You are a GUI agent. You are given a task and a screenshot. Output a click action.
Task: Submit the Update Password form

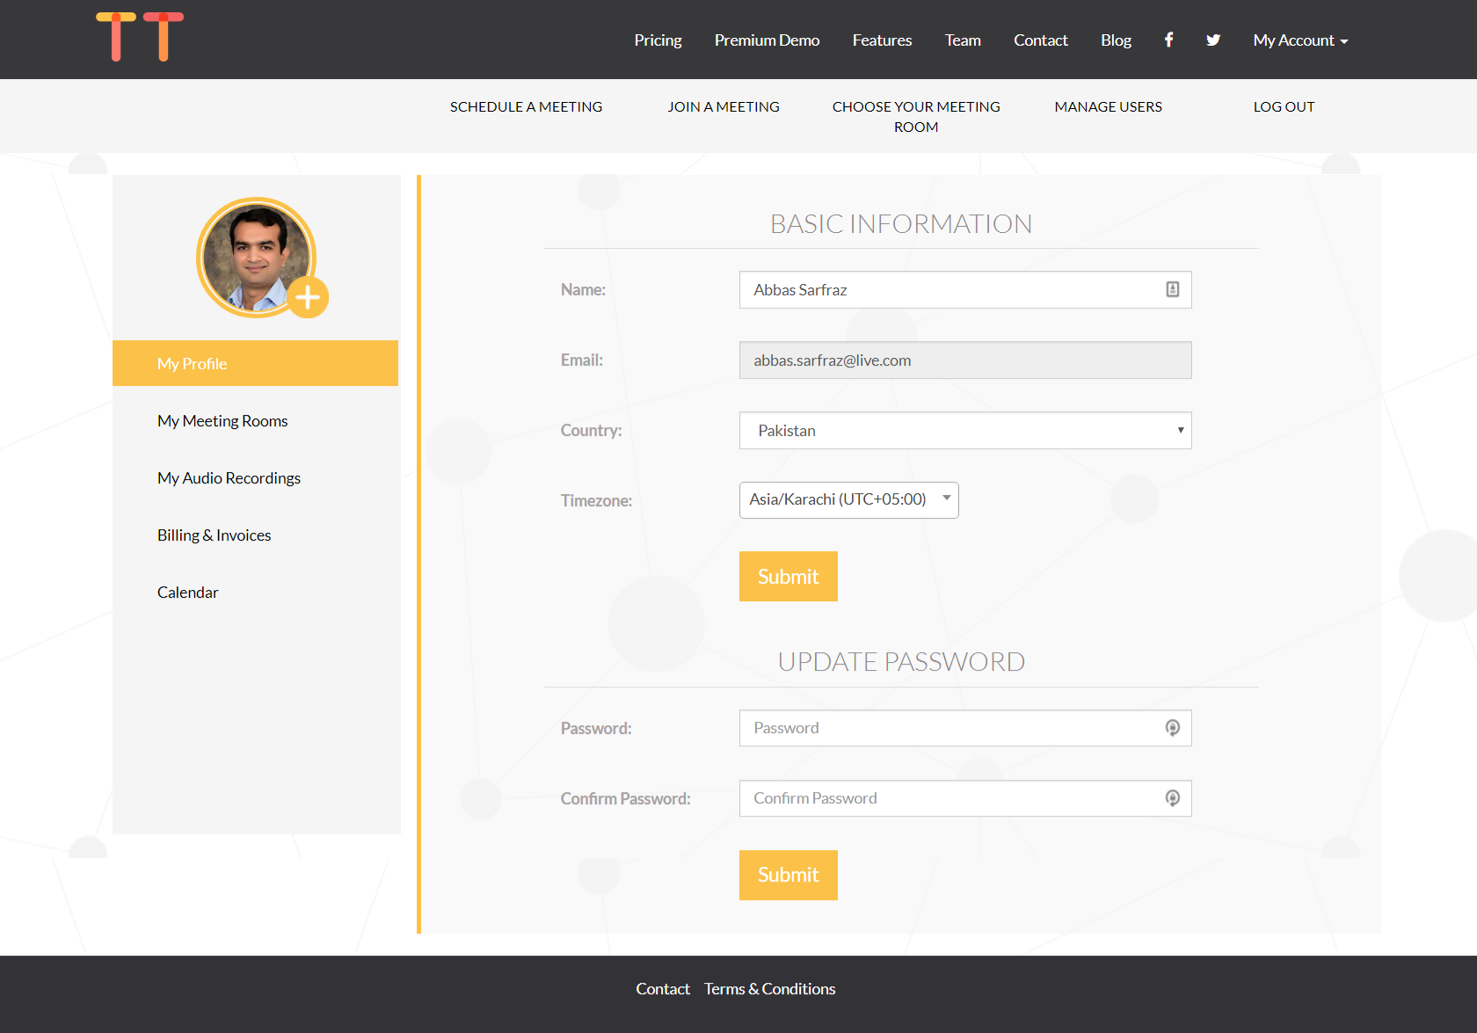tap(788, 875)
